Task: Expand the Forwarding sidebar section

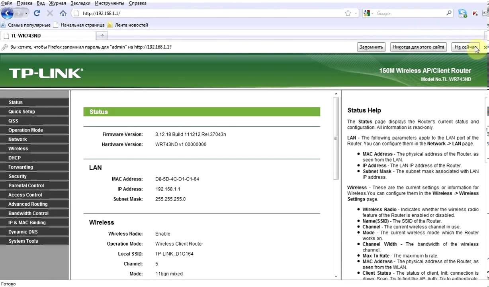Action: click(34, 167)
